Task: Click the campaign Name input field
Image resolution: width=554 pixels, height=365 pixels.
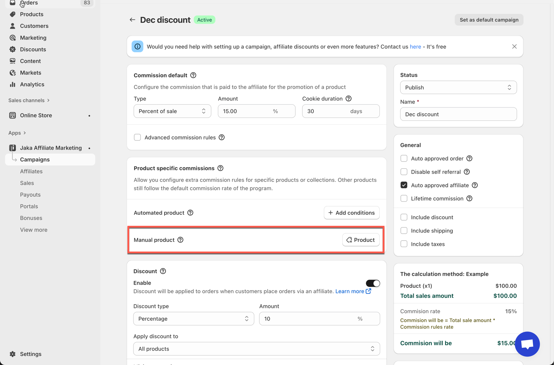Action: (x=458, y=114)
